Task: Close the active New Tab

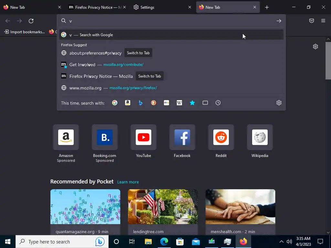Action: (255, 7)
